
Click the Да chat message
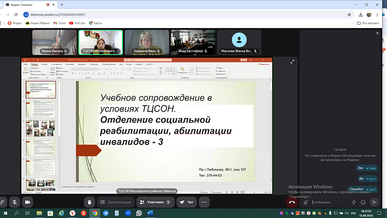pyautogui.click(x=368, y=179)
